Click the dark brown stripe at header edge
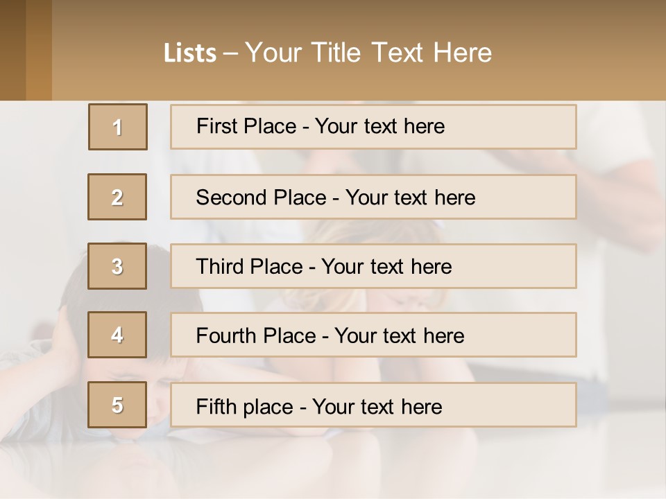 [x=12, y=50]
